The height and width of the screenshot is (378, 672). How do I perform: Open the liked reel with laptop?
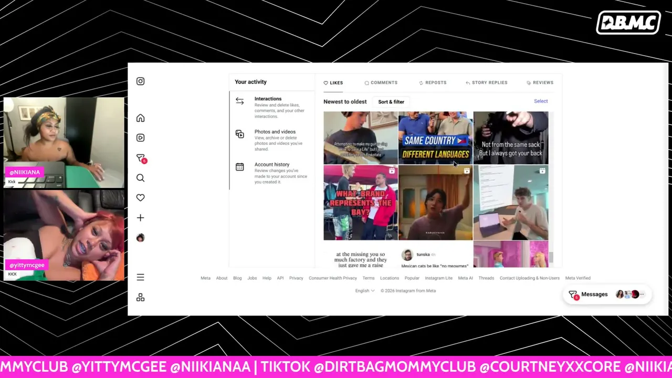pos(511,203)
